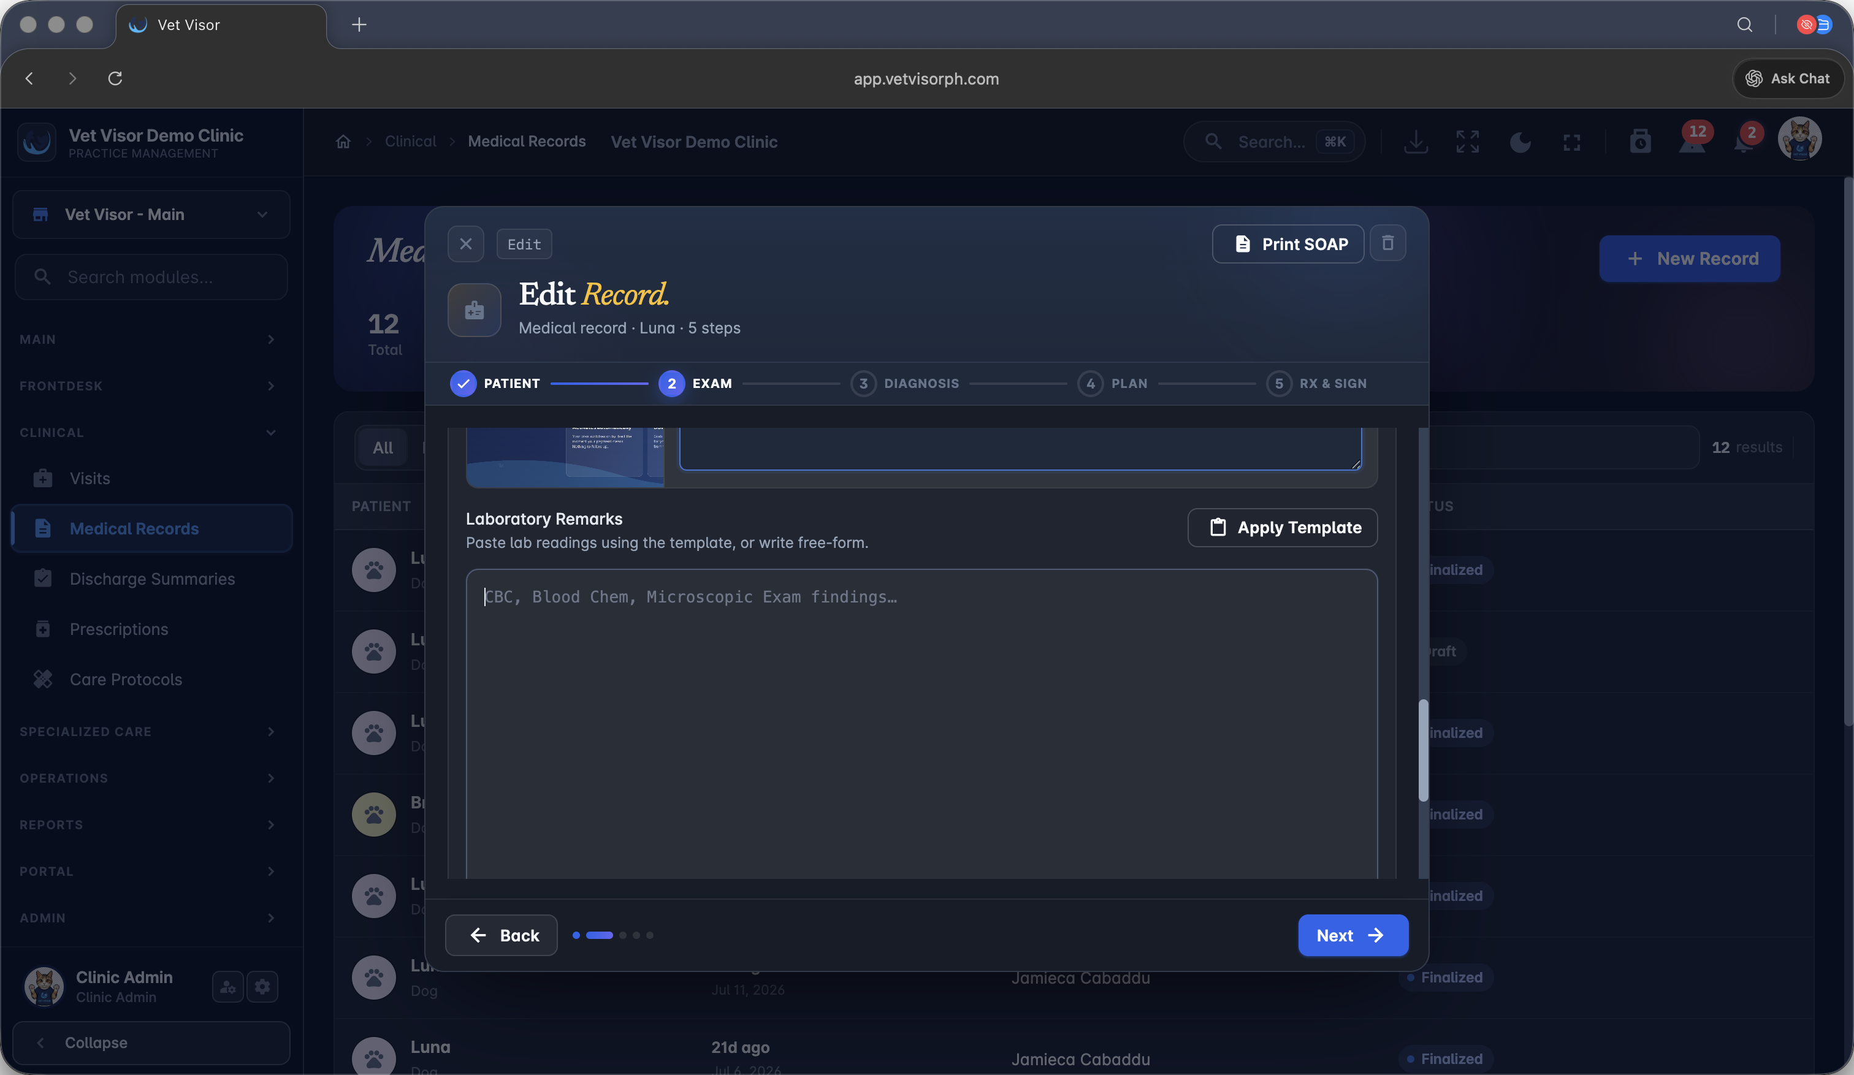
Task: Expand the REPORTS sidebar section
Action: coord(147,825)
